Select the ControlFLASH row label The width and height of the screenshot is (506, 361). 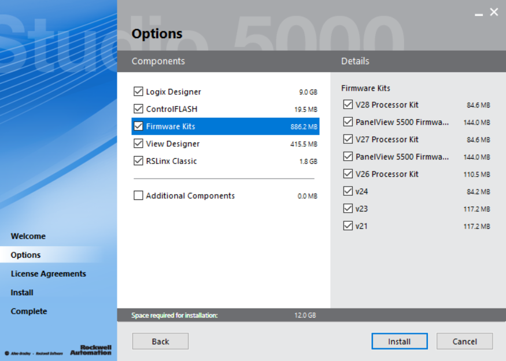(x=172, y=109)
